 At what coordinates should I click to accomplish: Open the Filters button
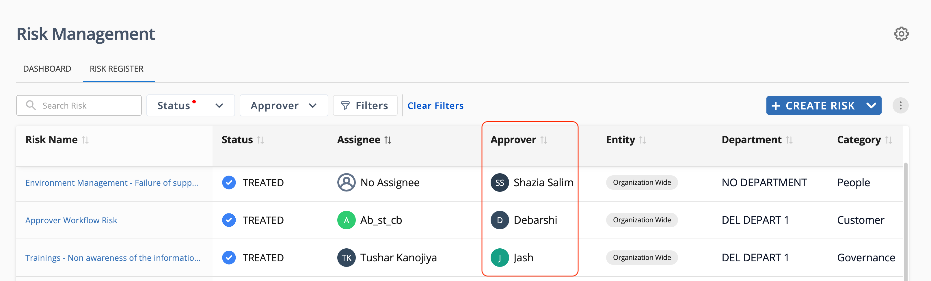pos(365,106)
